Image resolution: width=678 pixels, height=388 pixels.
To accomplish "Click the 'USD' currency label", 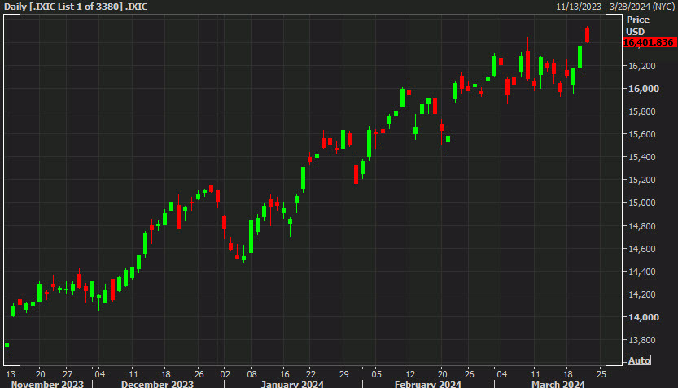I will click(x=635, y=32).
